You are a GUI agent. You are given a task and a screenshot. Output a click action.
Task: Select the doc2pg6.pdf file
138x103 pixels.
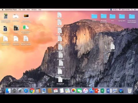coord(61,56)
